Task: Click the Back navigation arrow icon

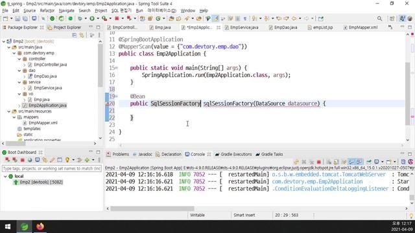Action: point(294,19)
